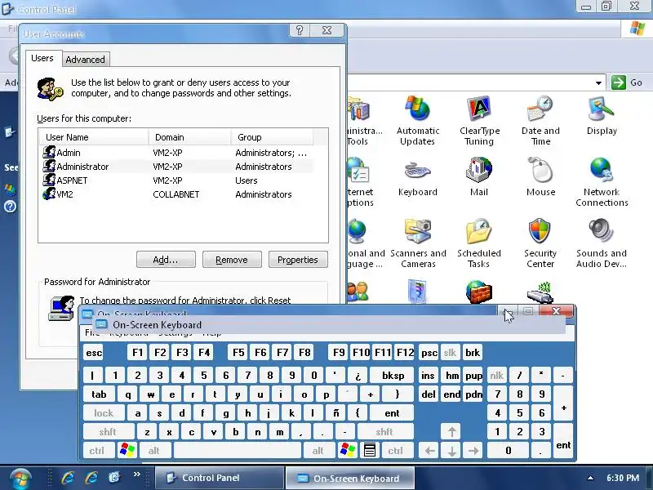Open Scheduled Tasks icon
653x490 pixels.
point(479,243)
